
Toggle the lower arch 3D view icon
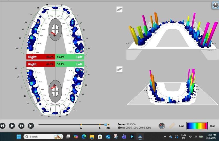(x=119, y=69)
